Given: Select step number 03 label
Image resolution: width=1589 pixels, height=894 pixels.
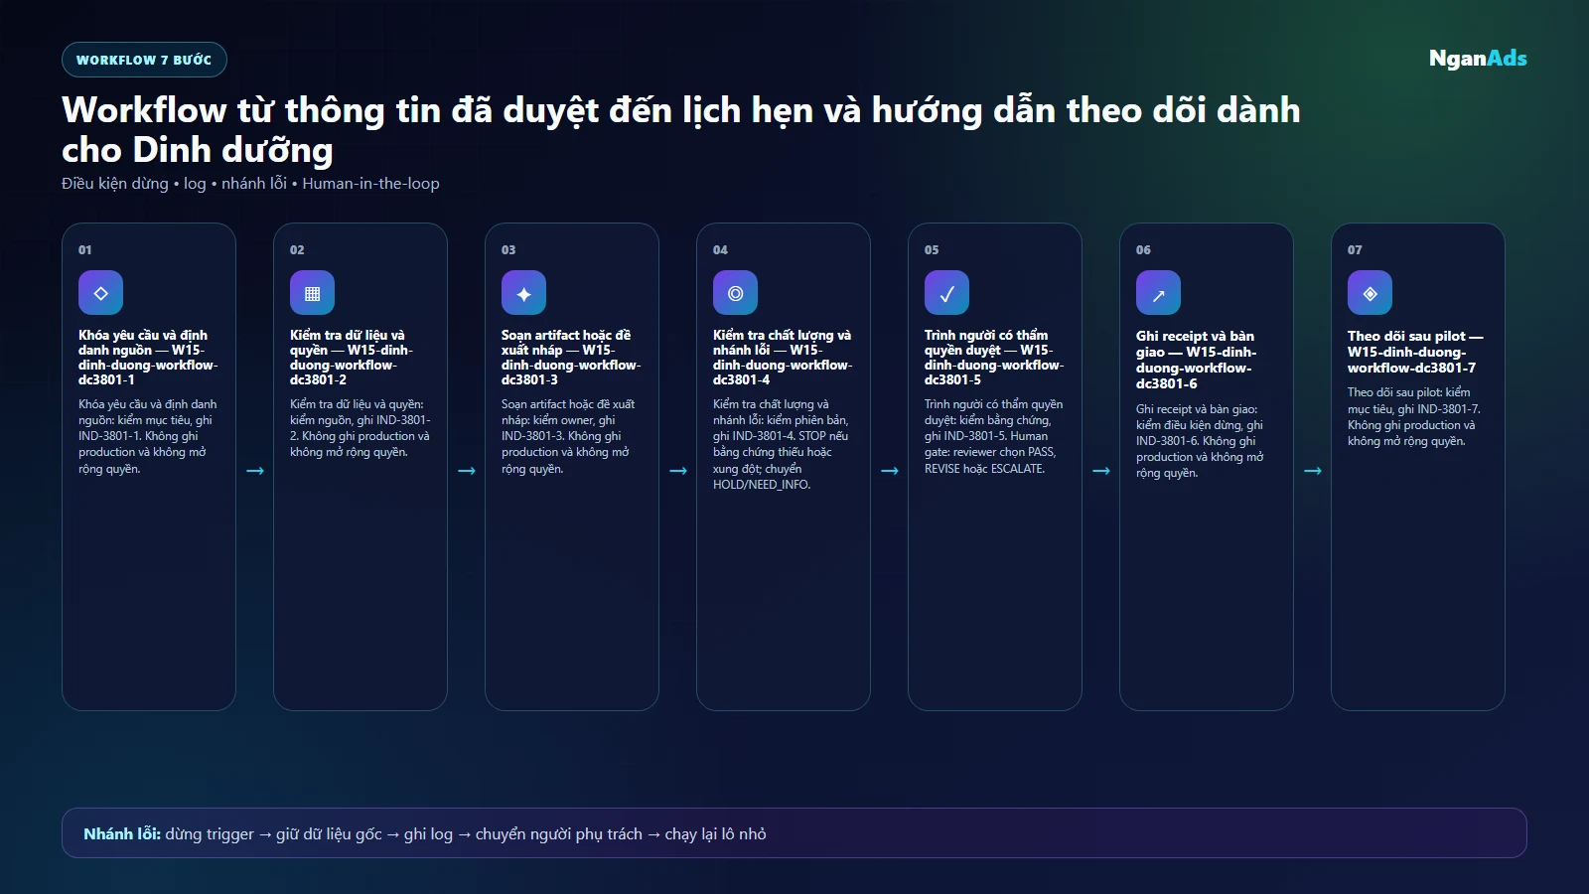Looking at the screenshot, I should click(508, 250).
